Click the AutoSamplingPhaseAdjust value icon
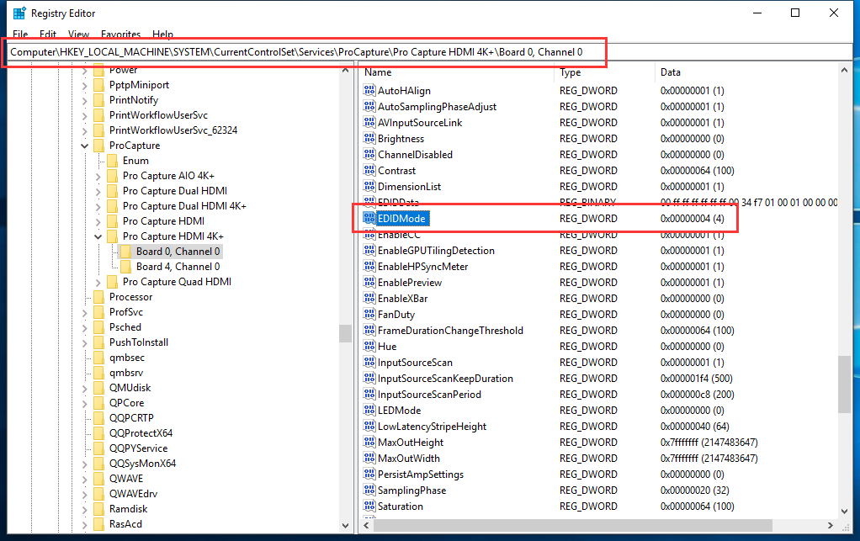Screen dimensions: 860x541 point(369,106)
